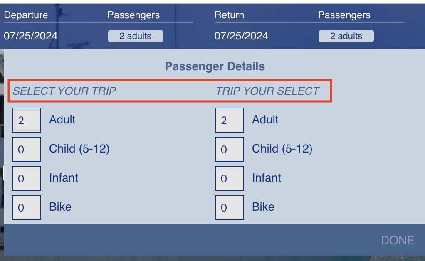Viewport: 425px width, 261px height.
Task: Select the return trip Bike count field
Action: 229,207
